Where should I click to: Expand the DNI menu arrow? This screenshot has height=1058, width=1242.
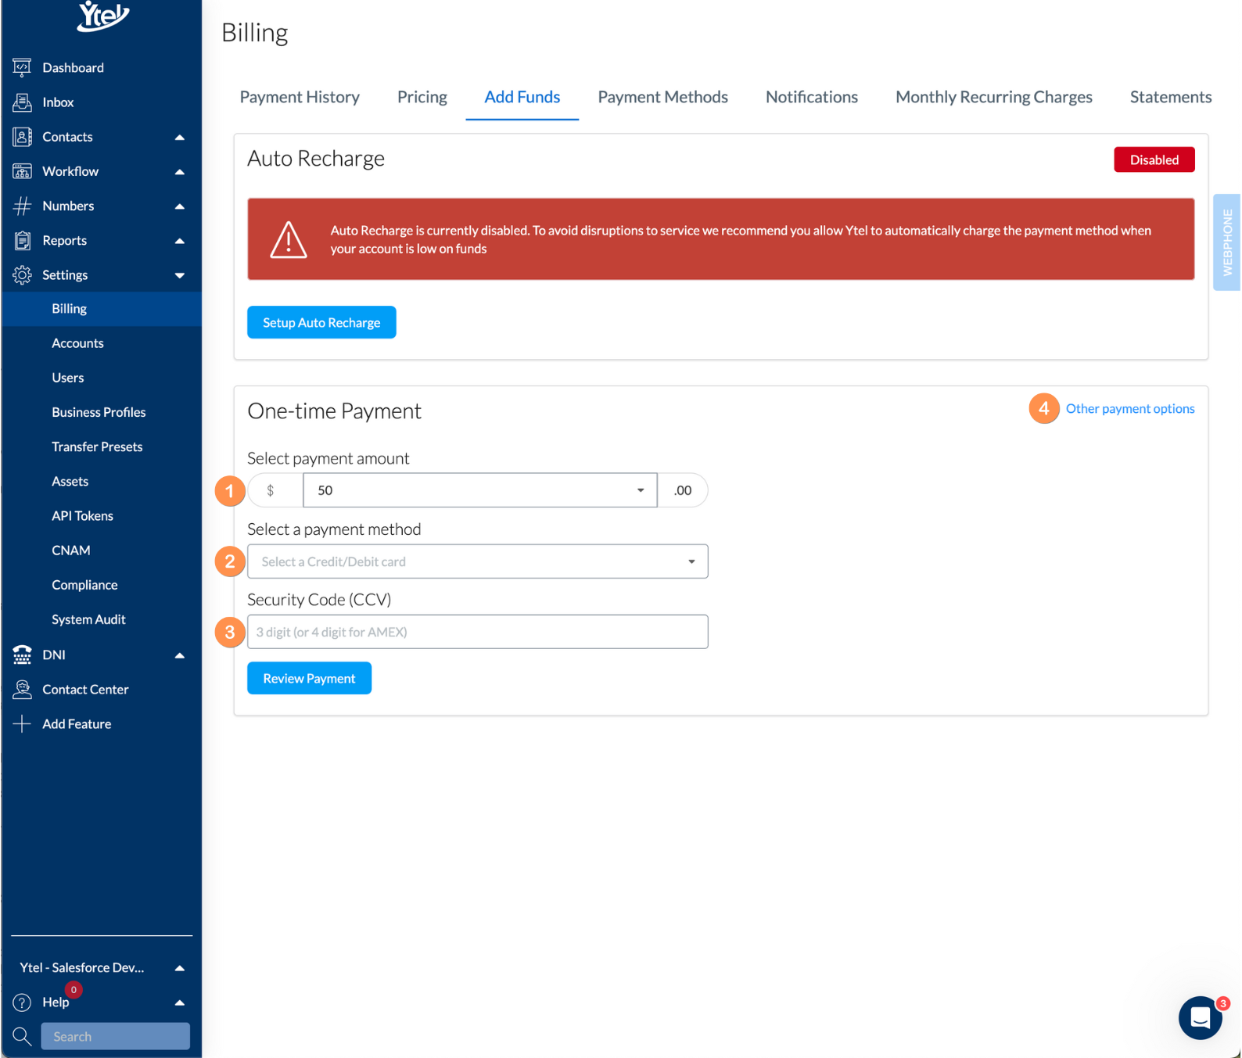point(180,655)
